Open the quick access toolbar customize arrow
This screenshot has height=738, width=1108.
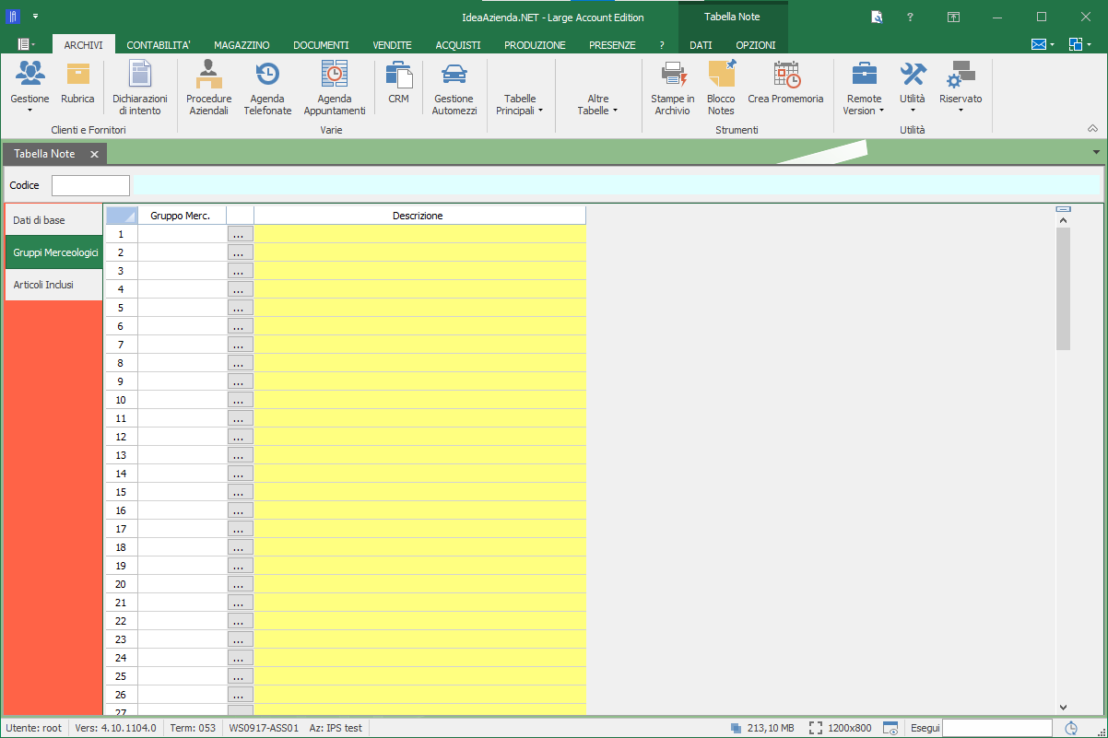35,17
